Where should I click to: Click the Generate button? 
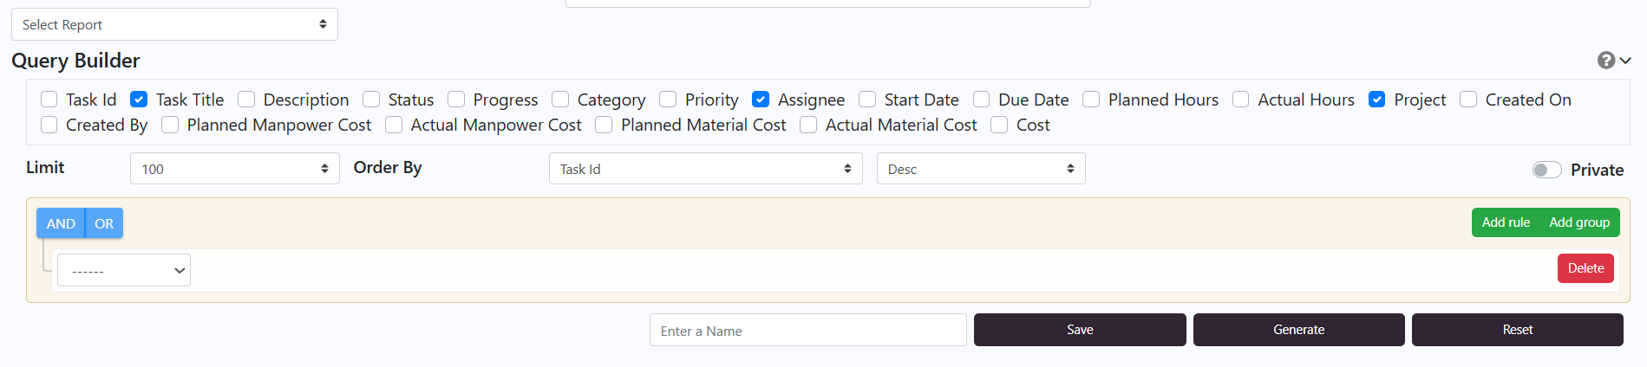click(1298, 330)
